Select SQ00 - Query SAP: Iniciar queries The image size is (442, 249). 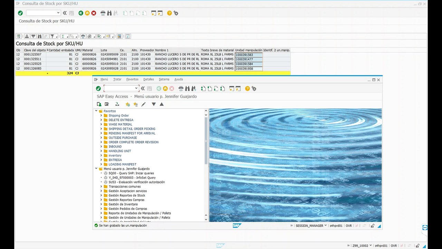pos(131,173)
